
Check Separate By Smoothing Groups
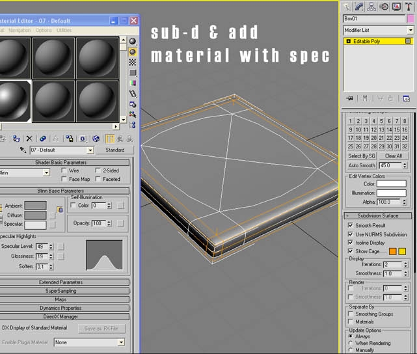tap(351, 314)
